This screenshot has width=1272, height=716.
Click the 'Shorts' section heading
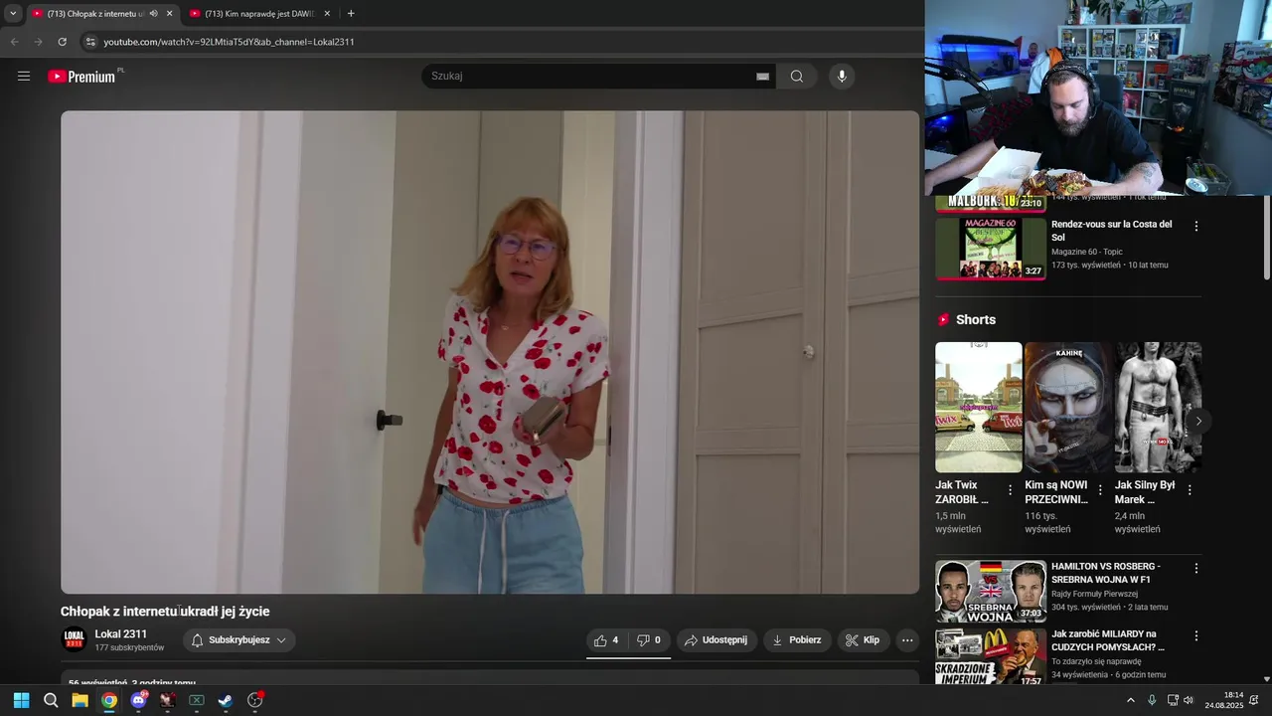(x=976, y=319)
